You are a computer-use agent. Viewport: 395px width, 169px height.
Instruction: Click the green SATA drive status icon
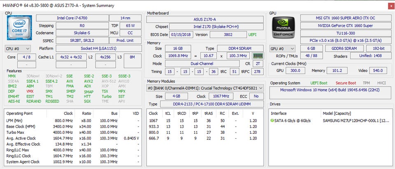272,120
